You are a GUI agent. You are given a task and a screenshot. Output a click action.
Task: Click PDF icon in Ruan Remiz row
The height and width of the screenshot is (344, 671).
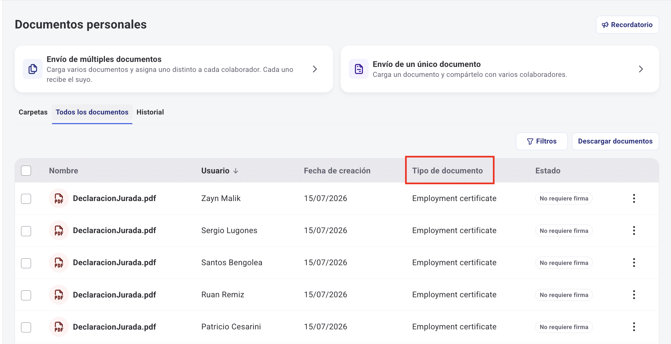pyautogui.click(x=59, y=295)
